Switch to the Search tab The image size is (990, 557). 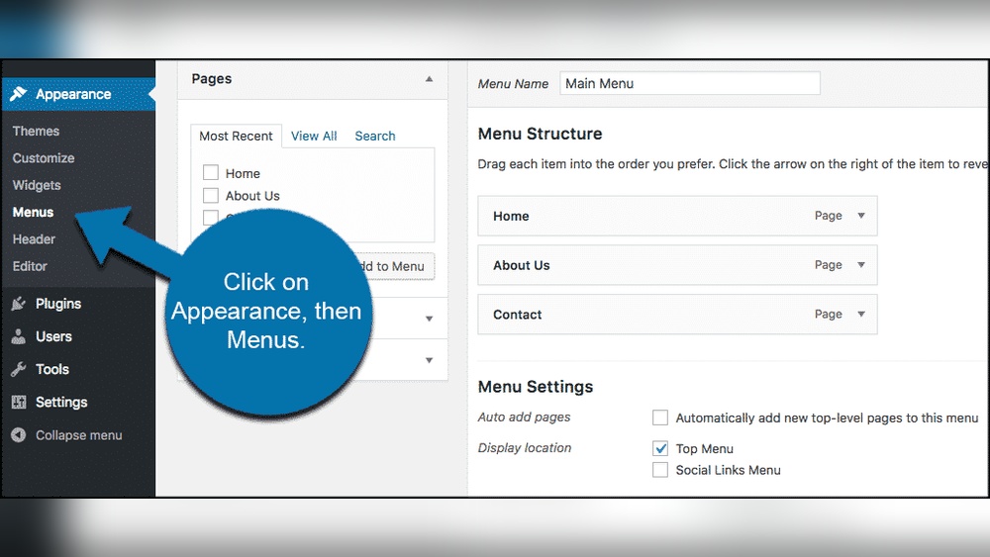pyautogui.click(x=375, y=136)
